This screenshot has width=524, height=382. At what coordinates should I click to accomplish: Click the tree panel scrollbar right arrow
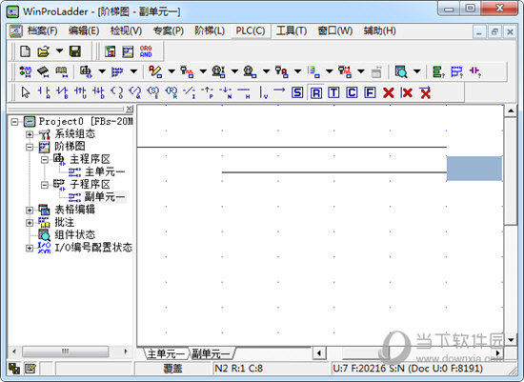(x=126, y=352)
